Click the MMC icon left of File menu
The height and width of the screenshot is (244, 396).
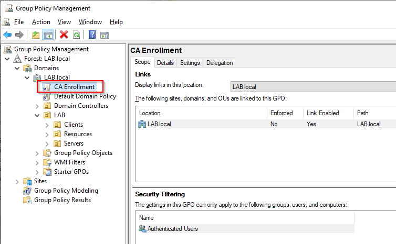(x=6, y=22)
